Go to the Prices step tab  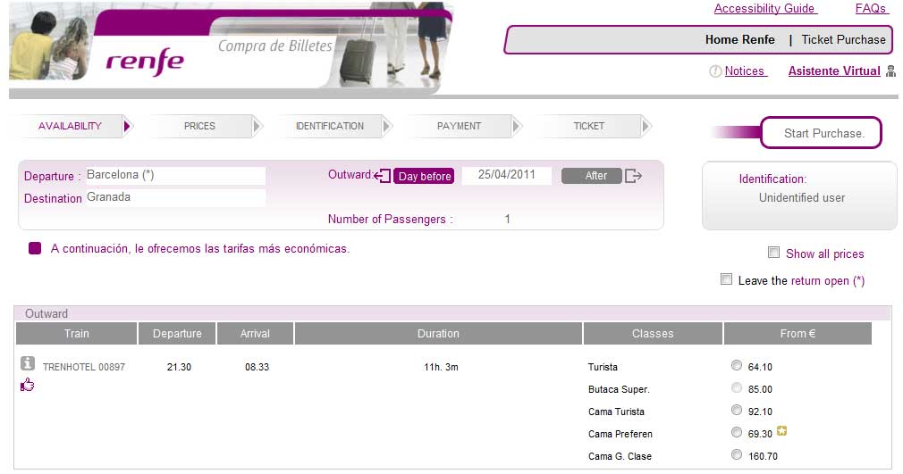pyautogui.click(x=199, y=126)
